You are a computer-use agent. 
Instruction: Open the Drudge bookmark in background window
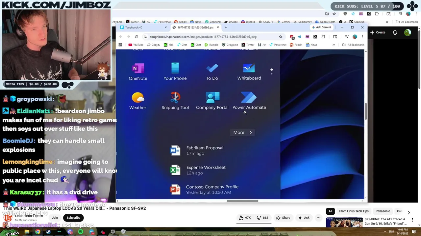tap(231, 22)
